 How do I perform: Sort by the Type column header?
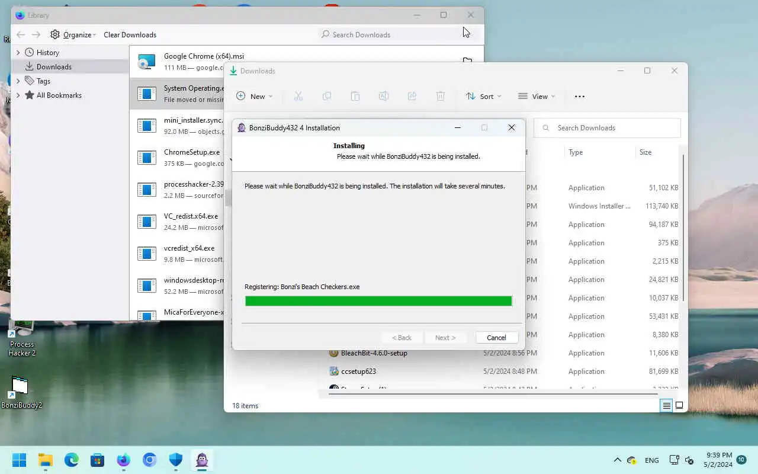point(576,152)
